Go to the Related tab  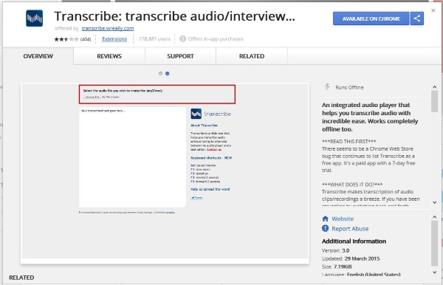point(252,56)
